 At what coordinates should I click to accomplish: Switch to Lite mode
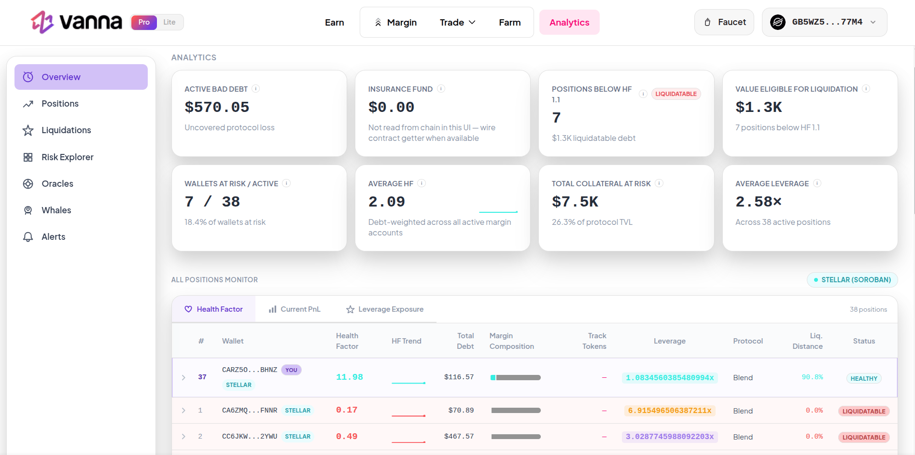tap(169, 22)
